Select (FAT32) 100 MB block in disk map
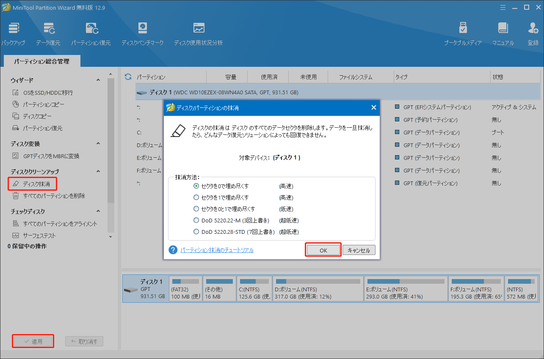The height and width of the screenshot is (359, 544). [185, 288]
